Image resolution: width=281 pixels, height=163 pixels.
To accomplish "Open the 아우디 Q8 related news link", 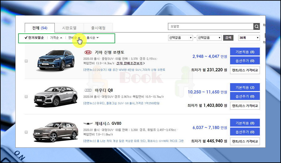I will point(121,103).
